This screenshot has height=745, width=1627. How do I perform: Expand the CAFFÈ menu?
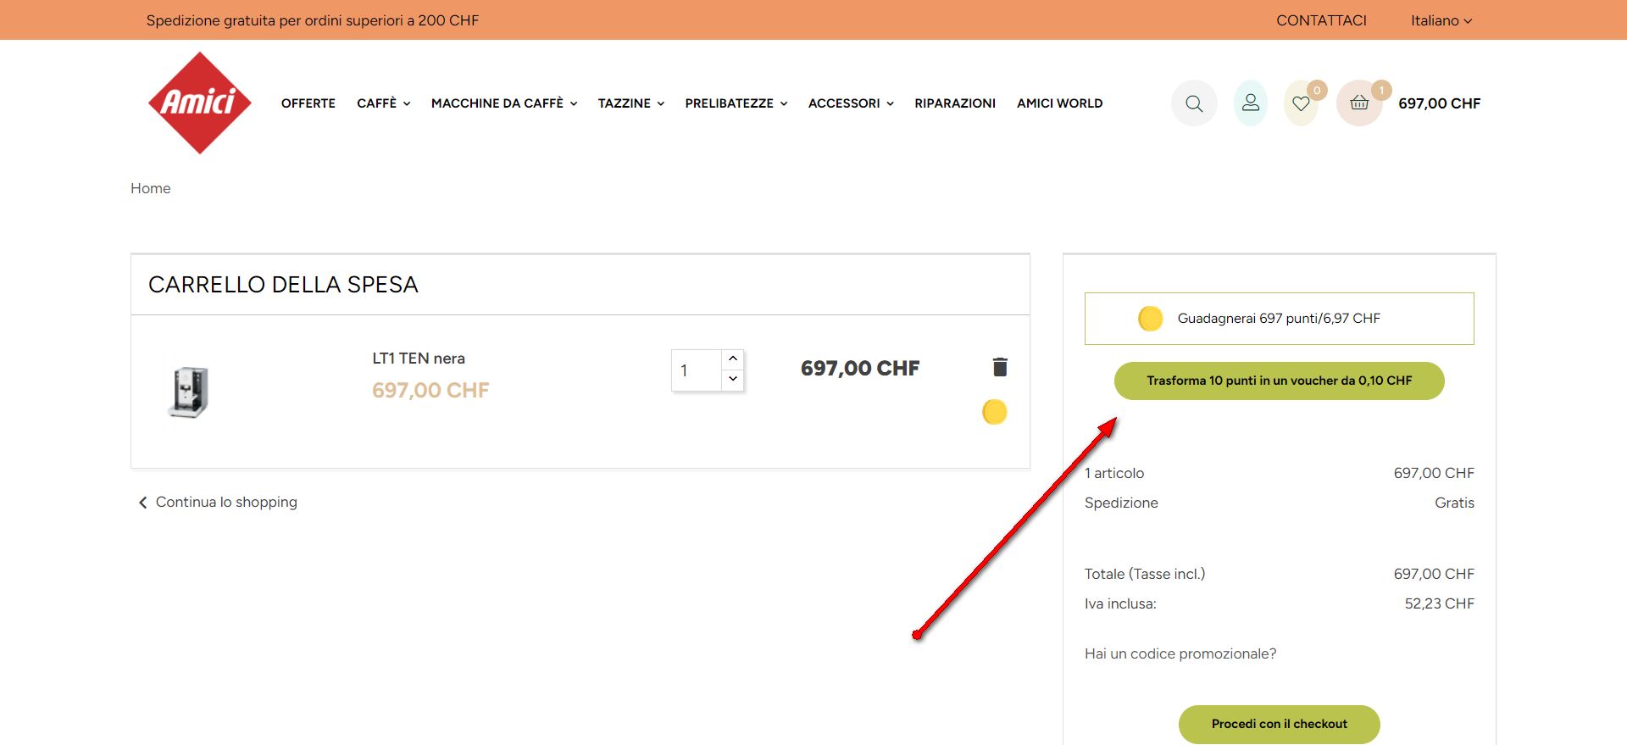coord(383,103)
